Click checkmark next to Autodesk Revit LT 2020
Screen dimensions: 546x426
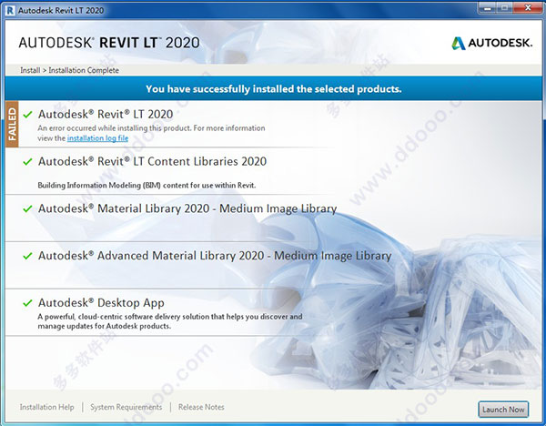pos(27,115)
